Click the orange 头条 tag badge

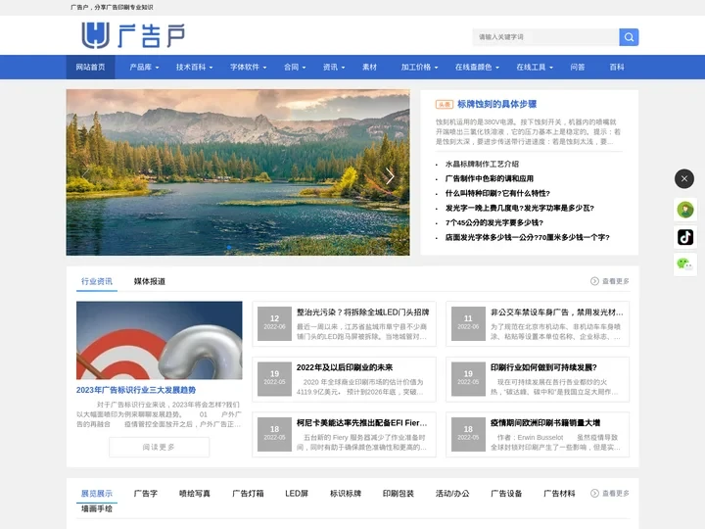tap(445, 105)
